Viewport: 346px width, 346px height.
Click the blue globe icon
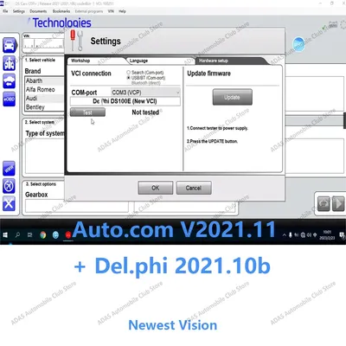(298, 44)
